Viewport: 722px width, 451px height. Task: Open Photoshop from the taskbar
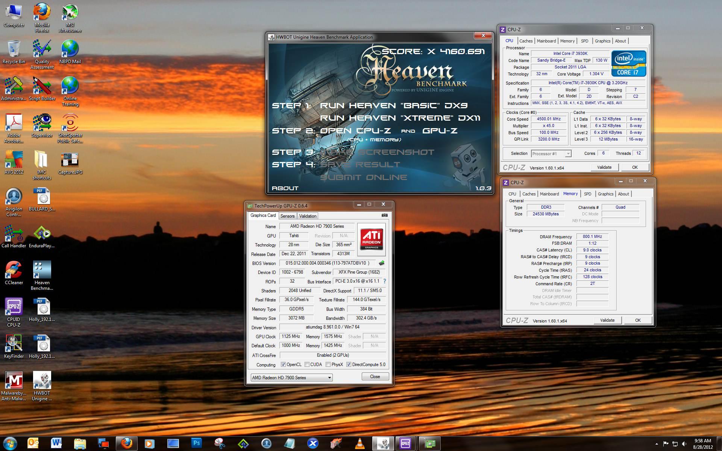pos(196,443)
